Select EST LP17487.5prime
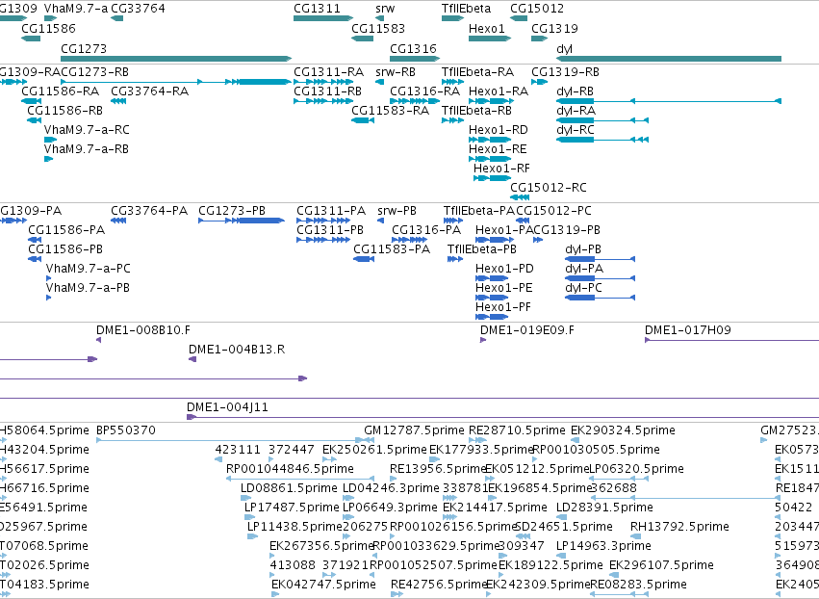The height and width of the screenshot is (599, 819). pos(292,508)
